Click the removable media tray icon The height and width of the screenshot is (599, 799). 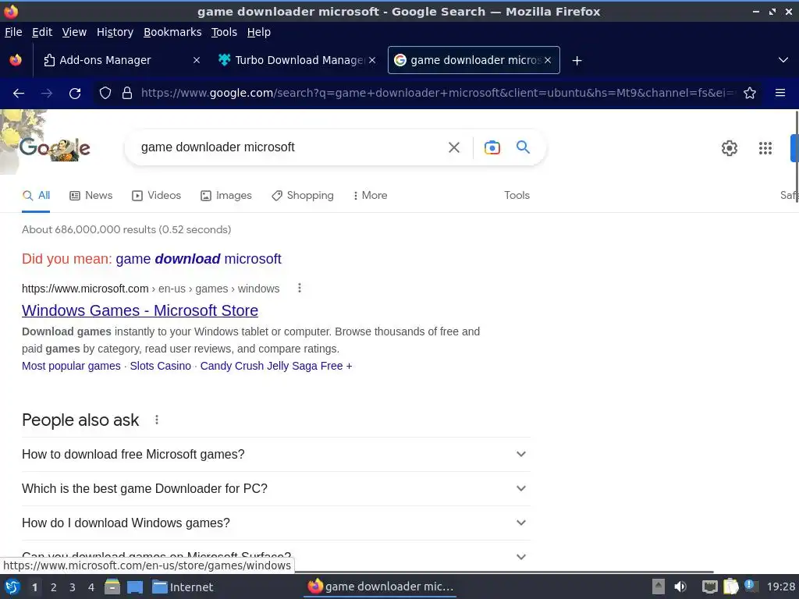(x=659, y=587)
